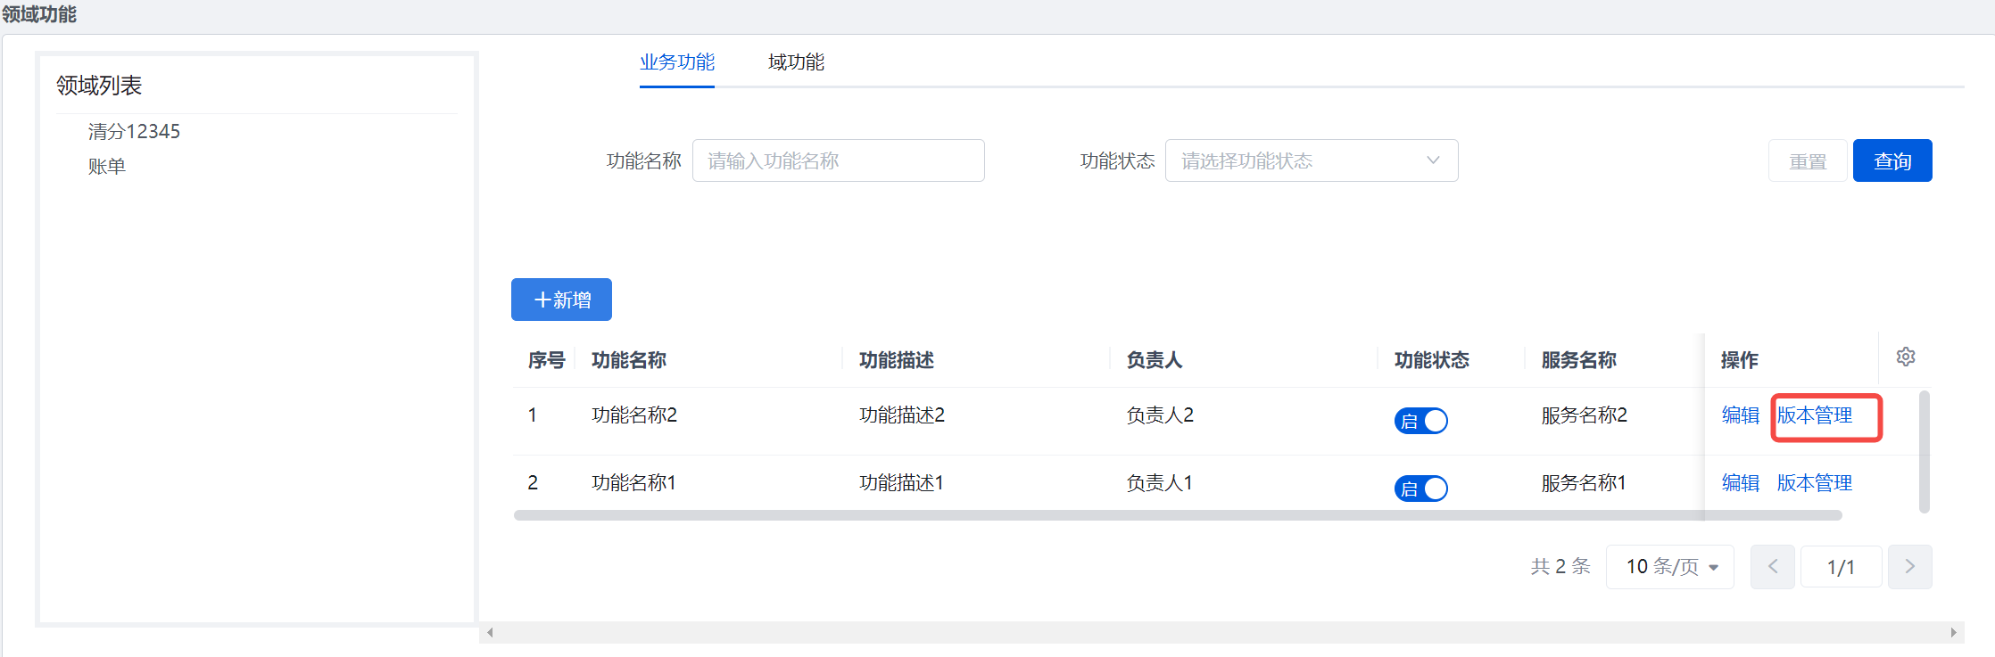Click the 序号 column header
This screenshot has width=1995, height=657.
pyautogui.click(x=547, y=360)
